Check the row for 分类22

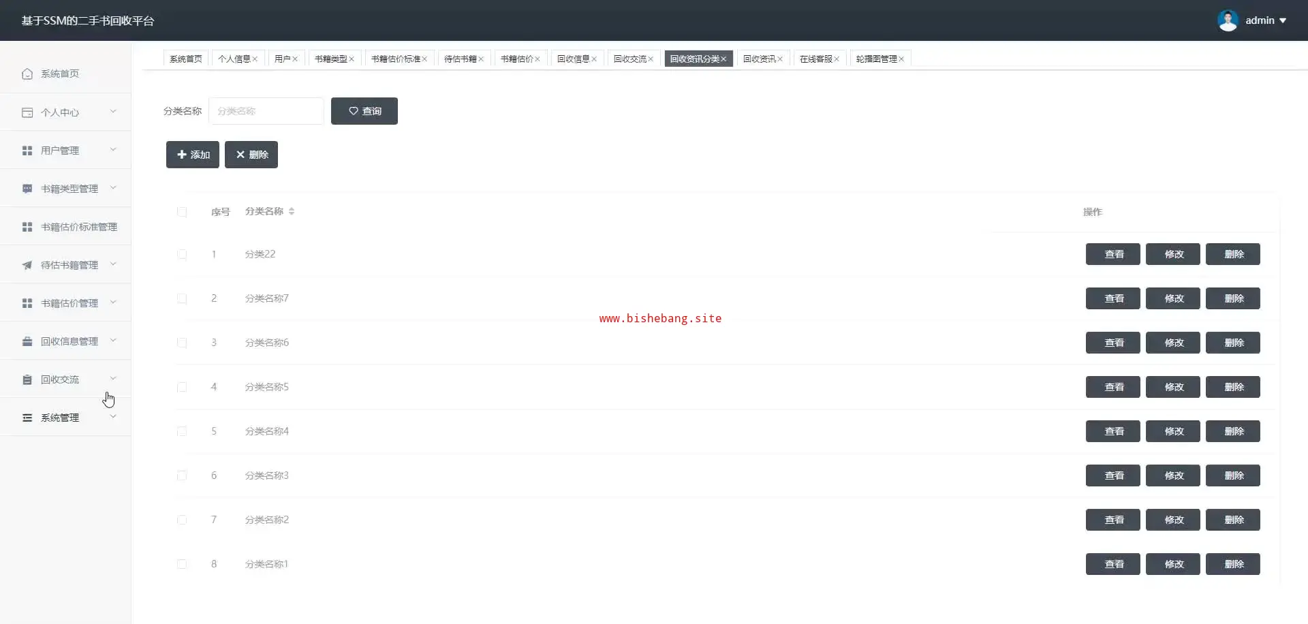[182, 254]
